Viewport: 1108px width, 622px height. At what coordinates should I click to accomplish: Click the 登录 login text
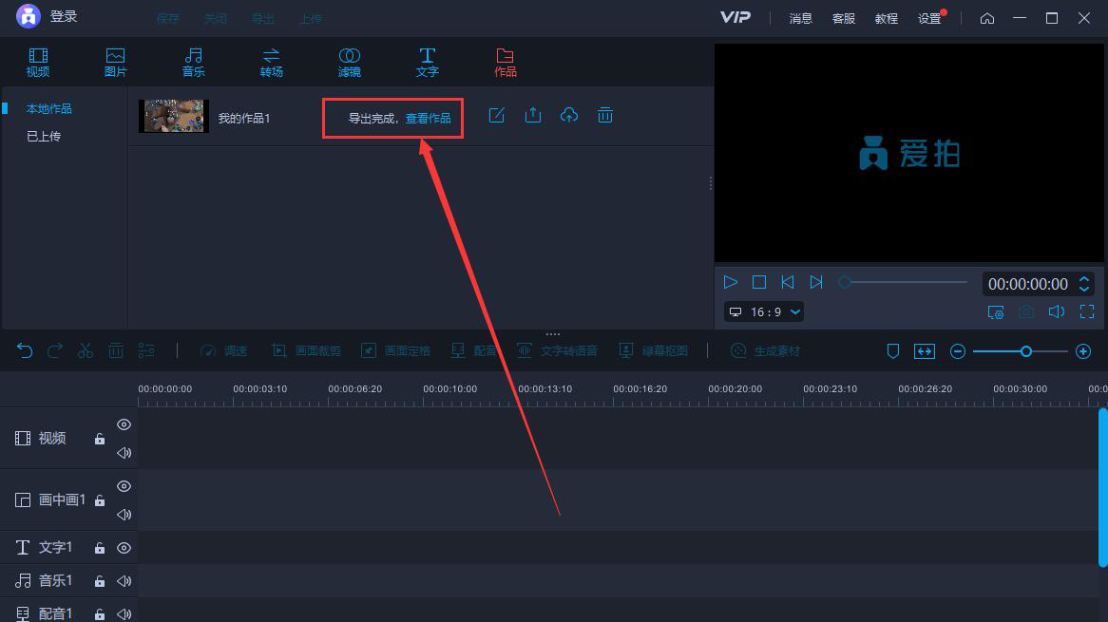click(x=64, y=16)
